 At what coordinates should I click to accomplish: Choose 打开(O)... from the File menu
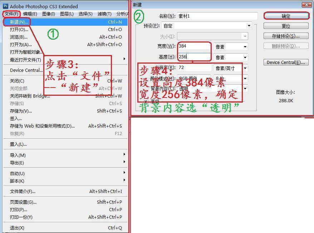[x=65, y=30]
